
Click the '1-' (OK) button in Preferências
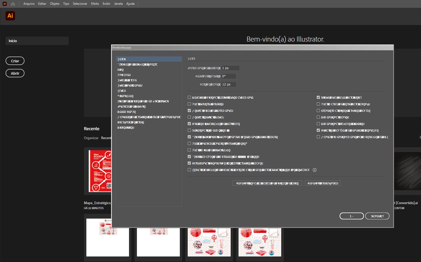pyautogui.click(x=351, y=216)
